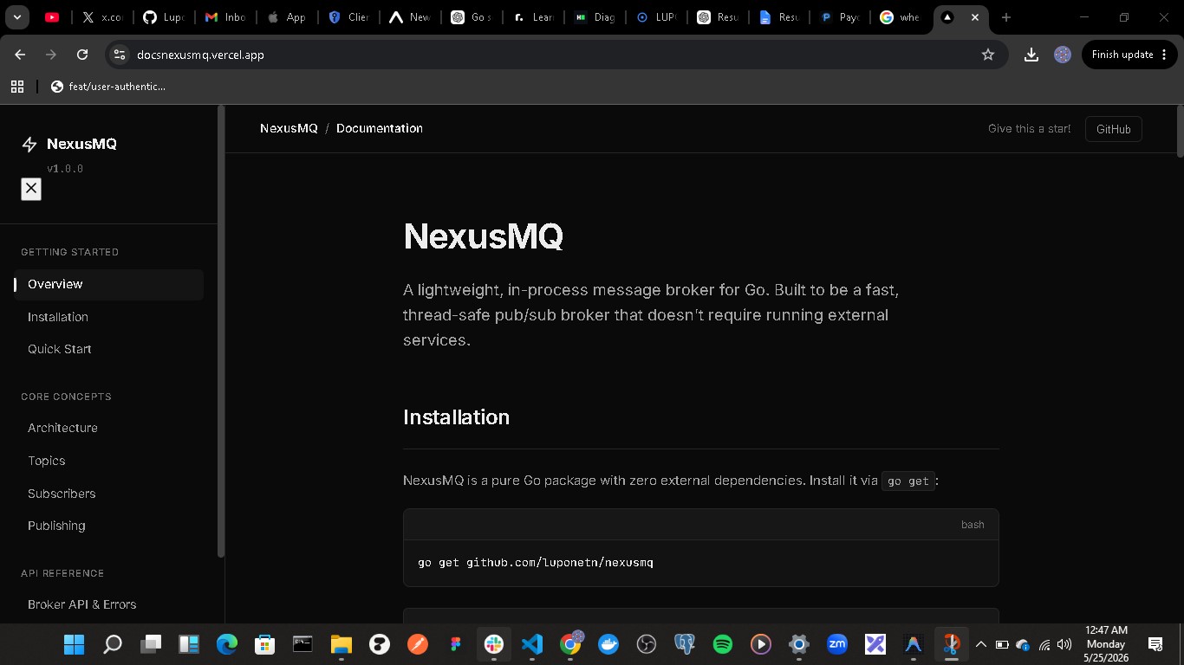This screenshot has width=1184, height=665.
Task: Show hidden system tray icons chevron
Action: pyautogui.click(x=981, y=644)
